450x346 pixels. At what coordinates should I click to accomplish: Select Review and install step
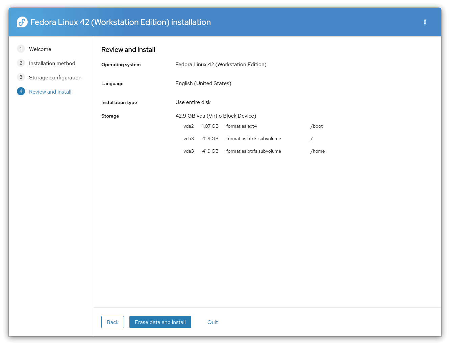click(50, 92)
